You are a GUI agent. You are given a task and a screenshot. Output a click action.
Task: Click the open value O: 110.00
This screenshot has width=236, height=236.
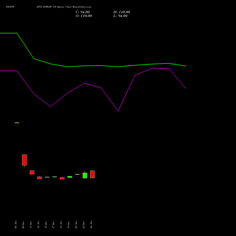pos(84,16)
